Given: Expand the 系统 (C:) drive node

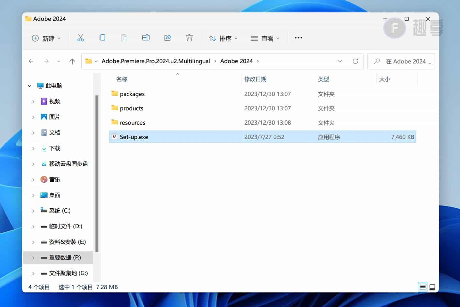Looking at the screenshot, I should pos(33,211).
